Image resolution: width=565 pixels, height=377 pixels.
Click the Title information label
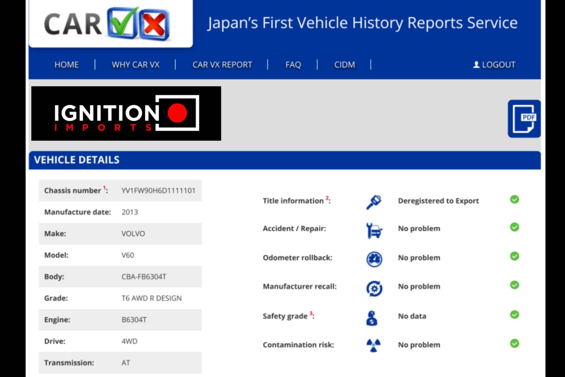pyautogui.click(x=296, y=201)
